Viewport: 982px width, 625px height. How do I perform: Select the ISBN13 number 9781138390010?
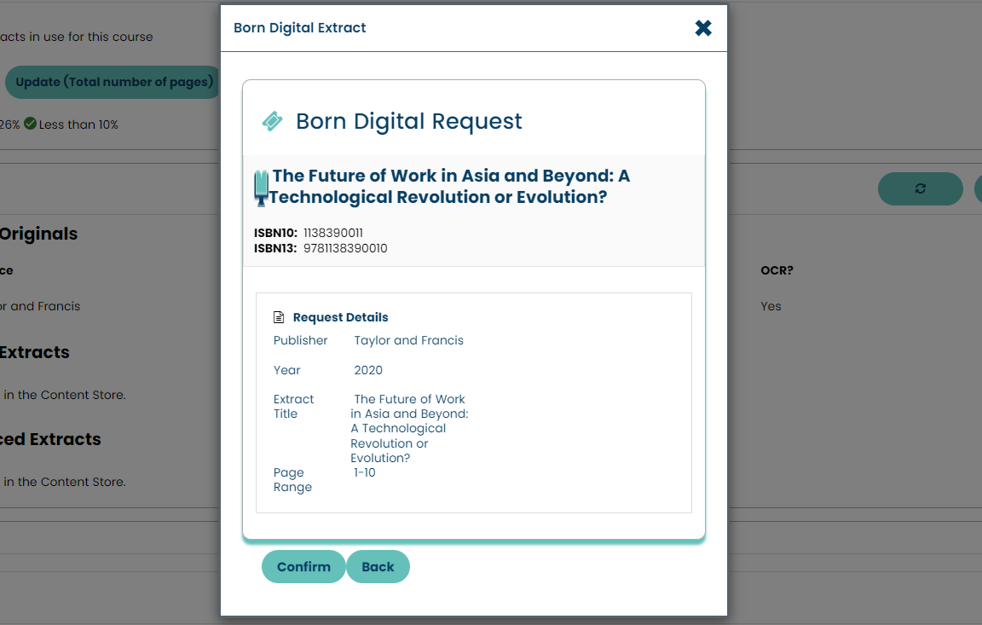345,249
